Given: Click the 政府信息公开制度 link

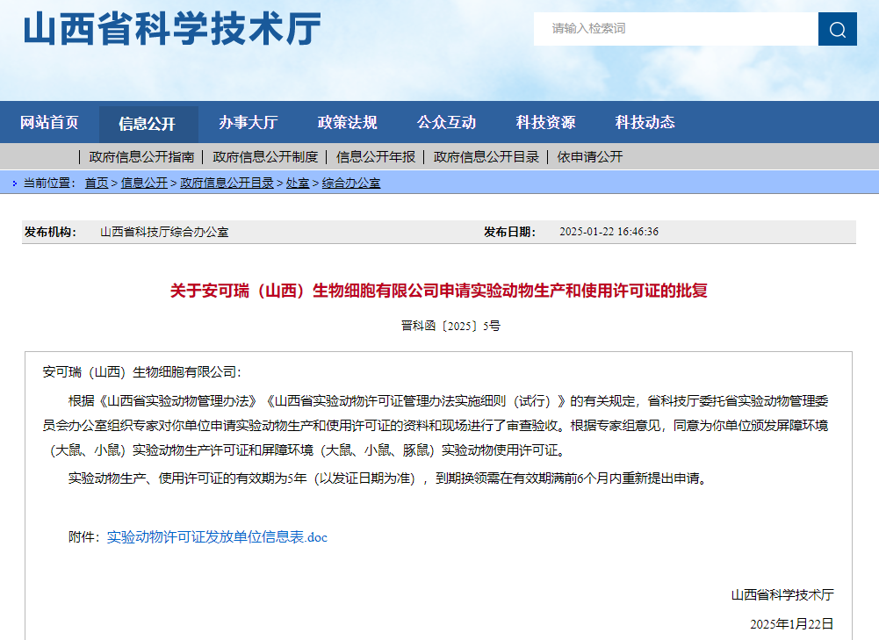Looking at the screenshot, I should pos(265,157).
